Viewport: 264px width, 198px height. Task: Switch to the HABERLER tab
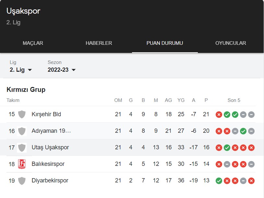99,43
